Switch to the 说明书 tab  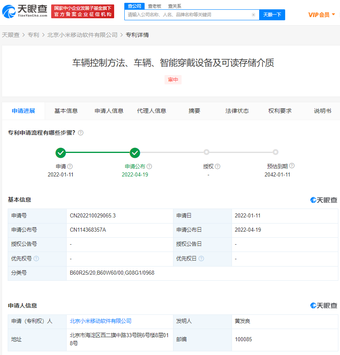point(323,111)
